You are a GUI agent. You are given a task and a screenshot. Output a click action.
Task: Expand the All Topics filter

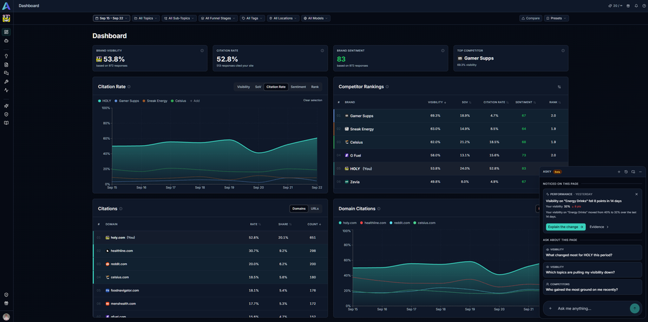pos(146,18)
